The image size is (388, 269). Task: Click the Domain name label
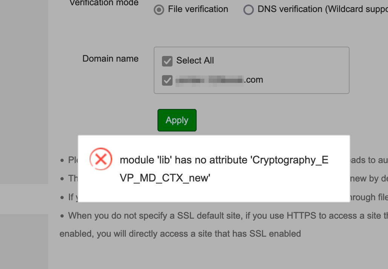(x=110, y=59)
